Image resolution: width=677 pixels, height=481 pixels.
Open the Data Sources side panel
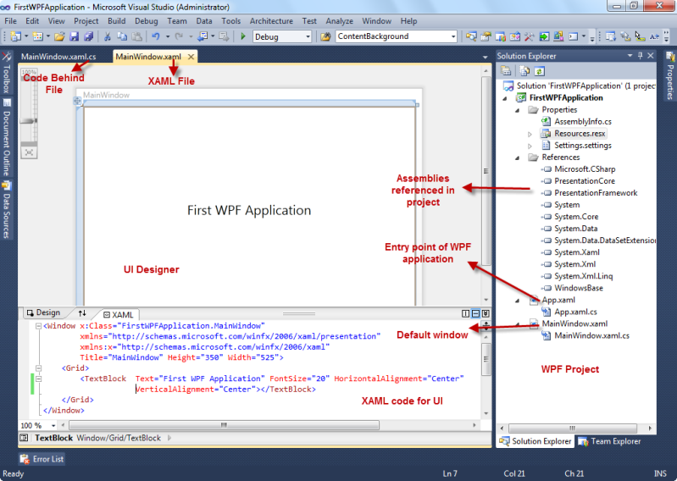(x=7, y=211)
